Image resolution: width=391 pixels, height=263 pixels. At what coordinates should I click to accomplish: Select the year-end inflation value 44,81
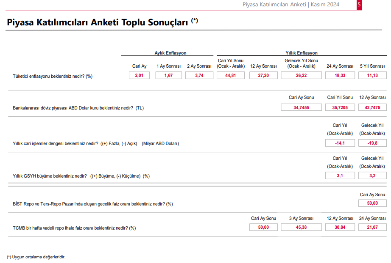[230, 75]
